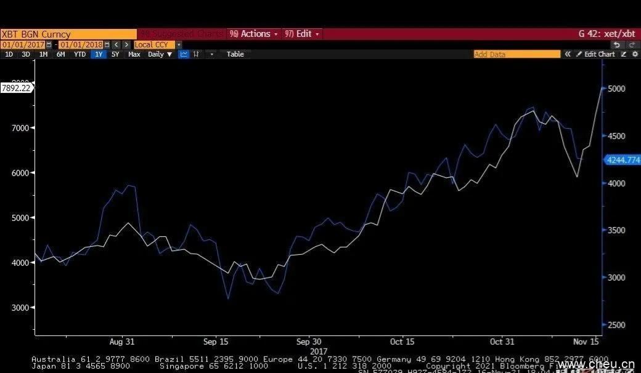Switch to the 6M time range
The width and height of the screenshot is (641, 373).
coord(61,54)
